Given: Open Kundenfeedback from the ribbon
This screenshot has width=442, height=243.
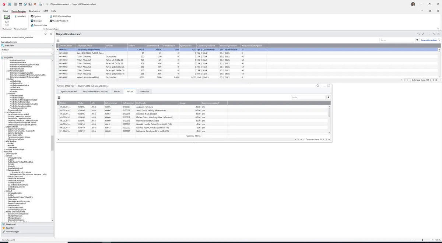Looking at the screenshot, I should tap(59, 21).
